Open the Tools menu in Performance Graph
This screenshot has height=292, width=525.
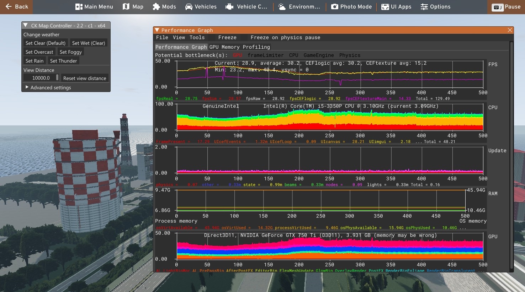[197, 38]
